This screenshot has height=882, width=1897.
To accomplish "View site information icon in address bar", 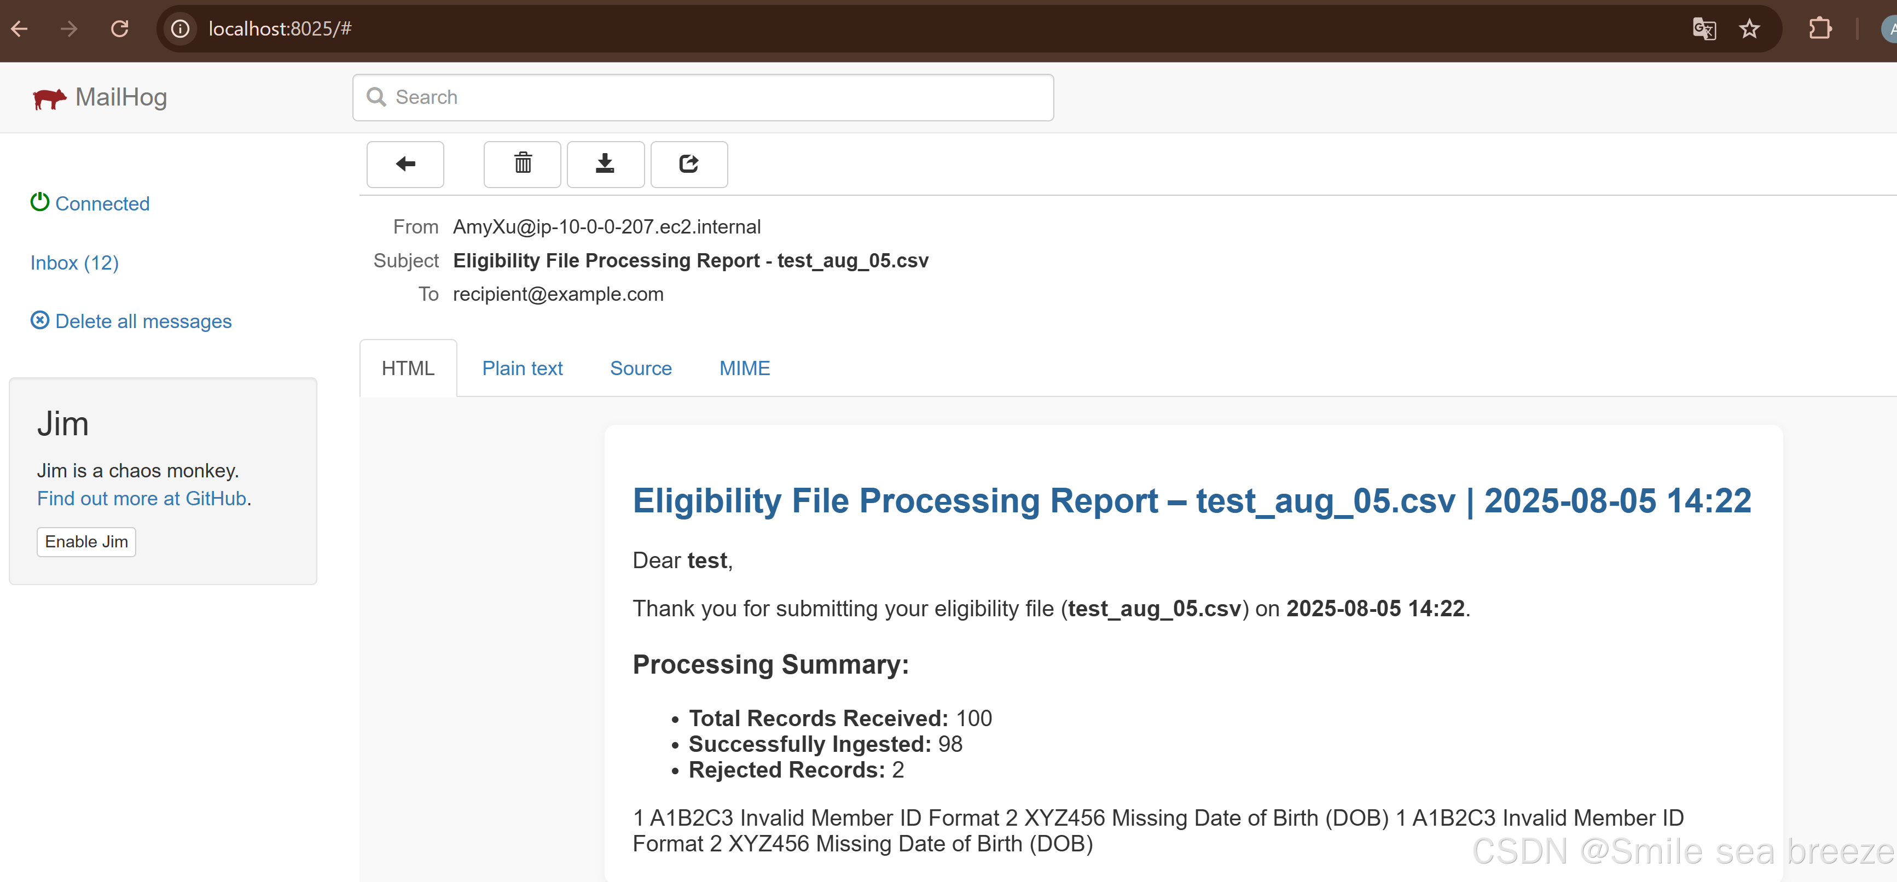I will 181,29.
